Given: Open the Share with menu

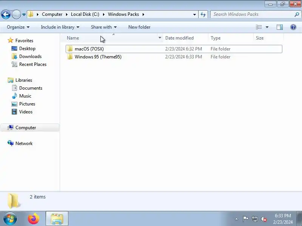Looking at the screenshot, I should [103, 27].
